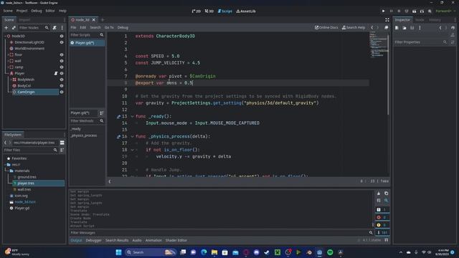Click Run Current Scene icon
This screenshot has width=459, height=258.
coord(415,11)
